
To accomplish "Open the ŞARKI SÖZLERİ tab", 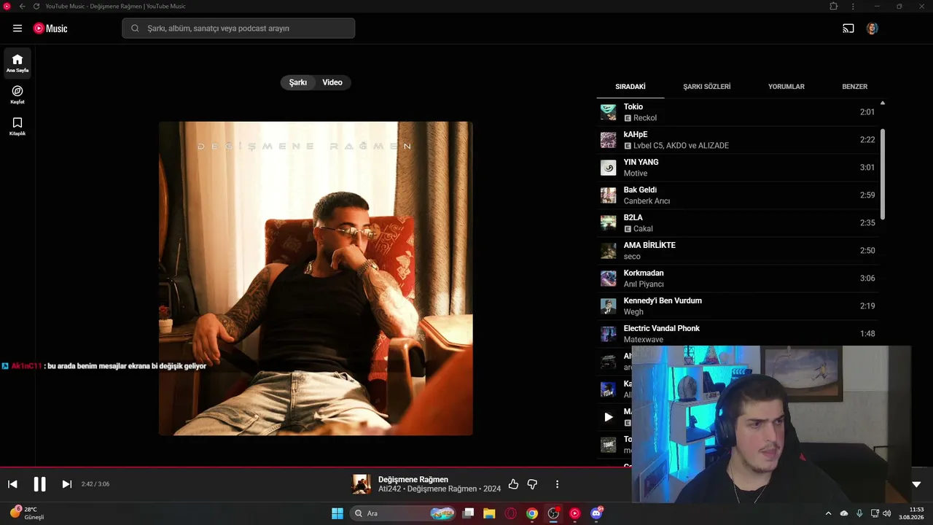I will pos(707,87).
